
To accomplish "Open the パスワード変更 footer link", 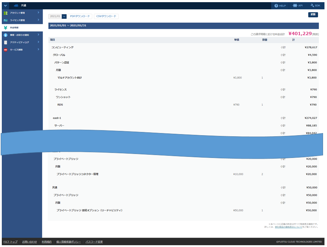I will point(94,242).
